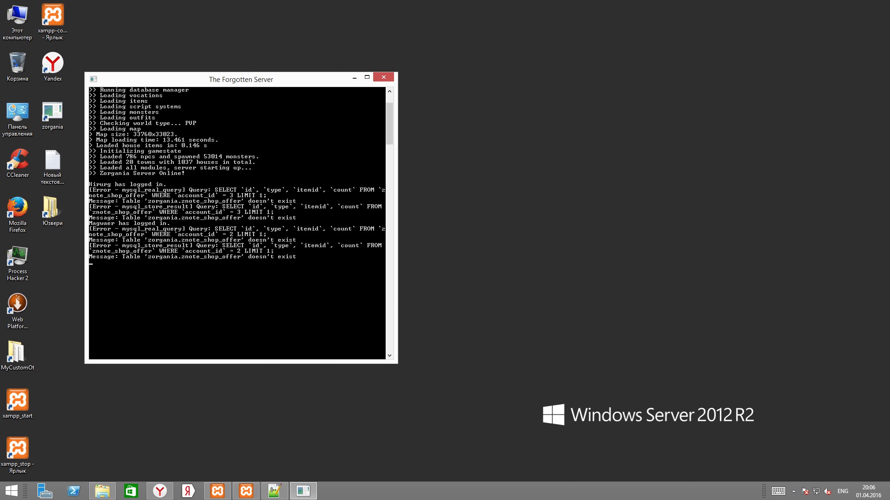Select the zorgania shortcut icon
The width and height of the screenshot is (890, 500).
coord(52,116)
